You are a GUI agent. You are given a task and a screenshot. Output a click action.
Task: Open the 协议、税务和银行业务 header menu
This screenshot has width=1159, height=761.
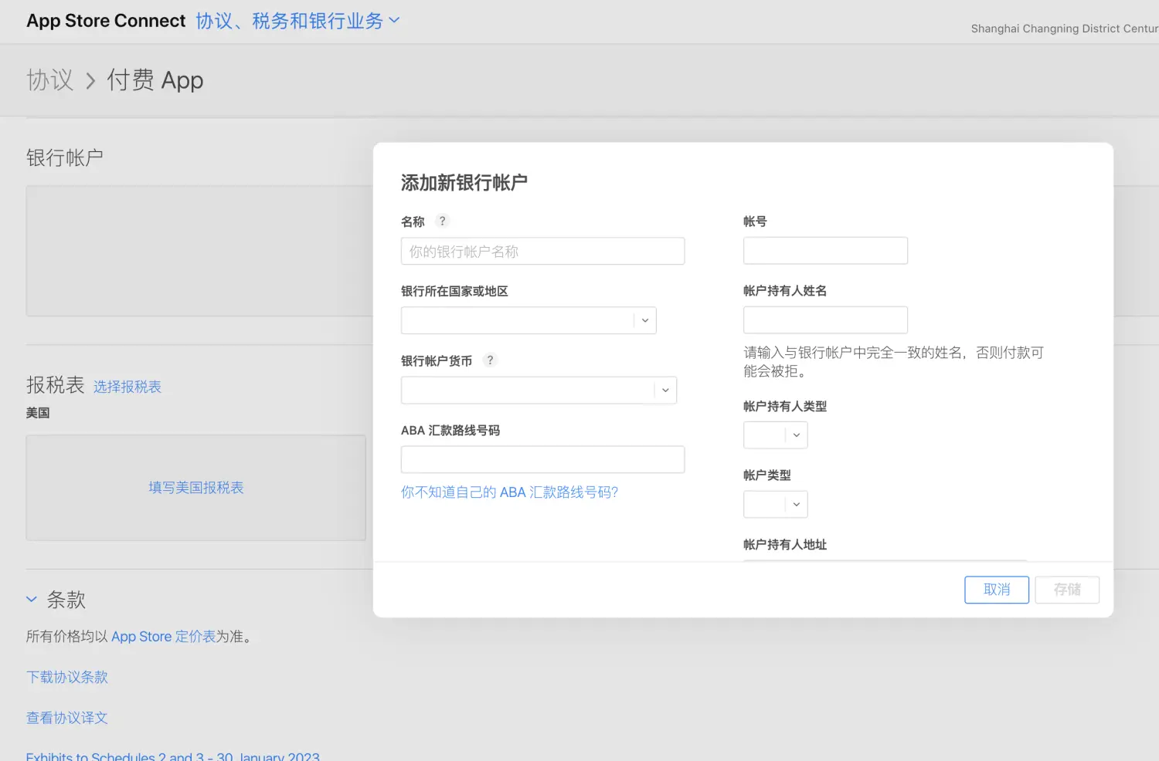pyautogui.click(x=298, y=21)
